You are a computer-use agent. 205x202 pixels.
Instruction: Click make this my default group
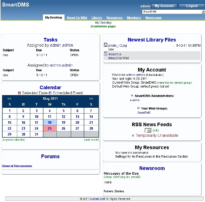tap(174, 83)
